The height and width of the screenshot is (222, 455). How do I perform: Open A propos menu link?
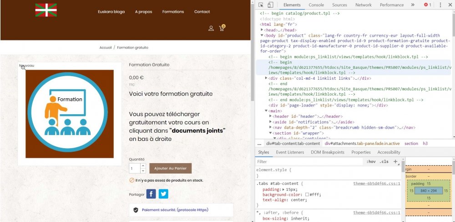coord(143,12)
